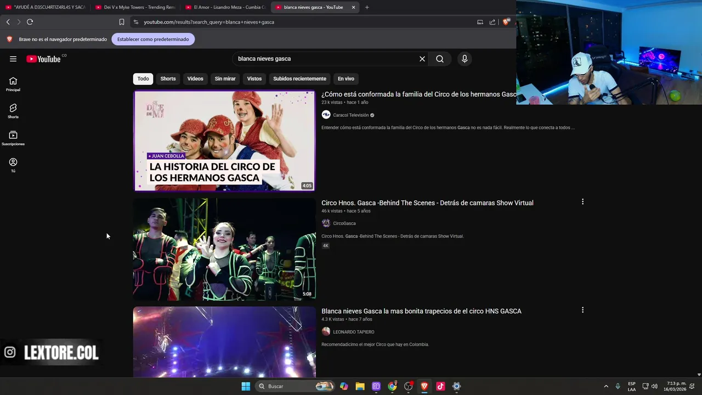Open the CircoGasca channel avatar
The width and height of the screenshot is (702, 395).
tap(326, 223)
